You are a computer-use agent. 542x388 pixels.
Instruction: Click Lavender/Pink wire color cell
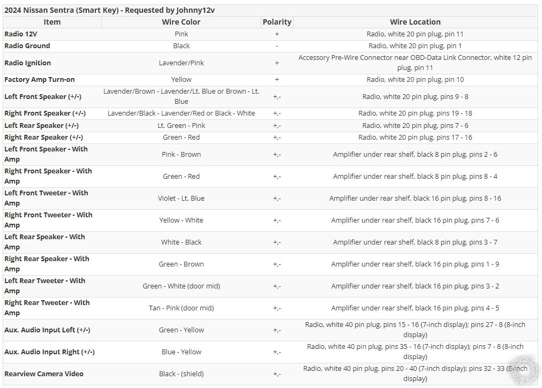click(181, 63)
